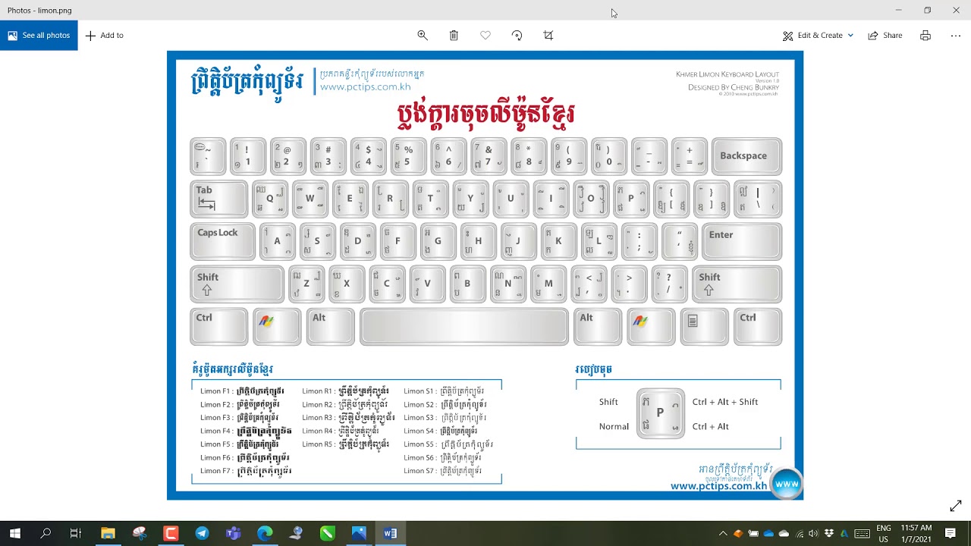Open Task View

[76, 533]
